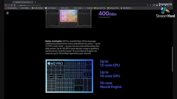Share this page from the address bar
This screenshot has height=99, width=177.
tap(148, 5)
